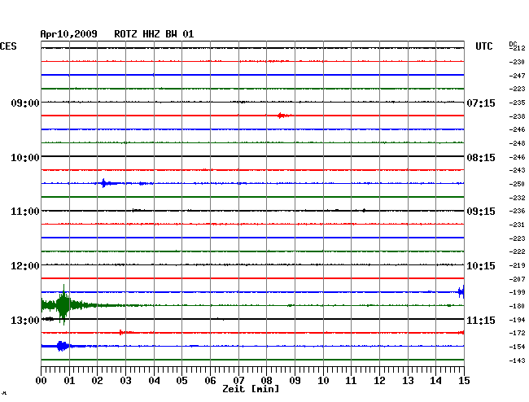Click the UTC column header
The image size is (529, 402).
point(483,46)
